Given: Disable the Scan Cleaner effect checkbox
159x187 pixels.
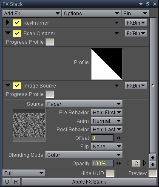Looking at the screenshot, I should [17, 33].
